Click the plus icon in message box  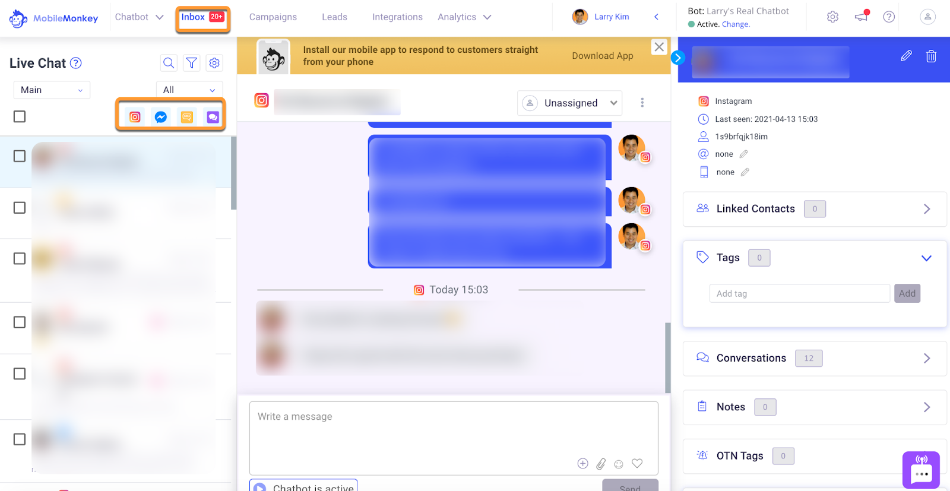click(x=583, y=464)
